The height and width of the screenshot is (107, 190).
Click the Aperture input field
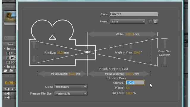(135, 83)
